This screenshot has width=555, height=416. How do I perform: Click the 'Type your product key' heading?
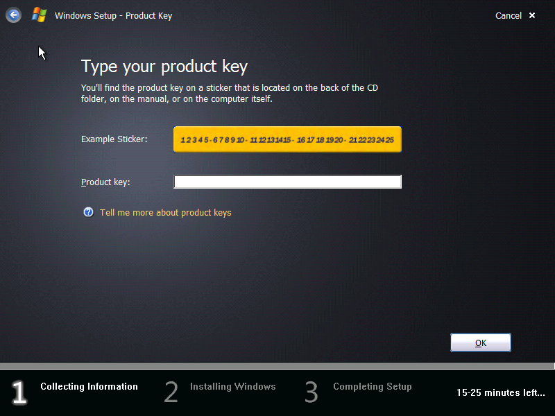coord(164,67)
